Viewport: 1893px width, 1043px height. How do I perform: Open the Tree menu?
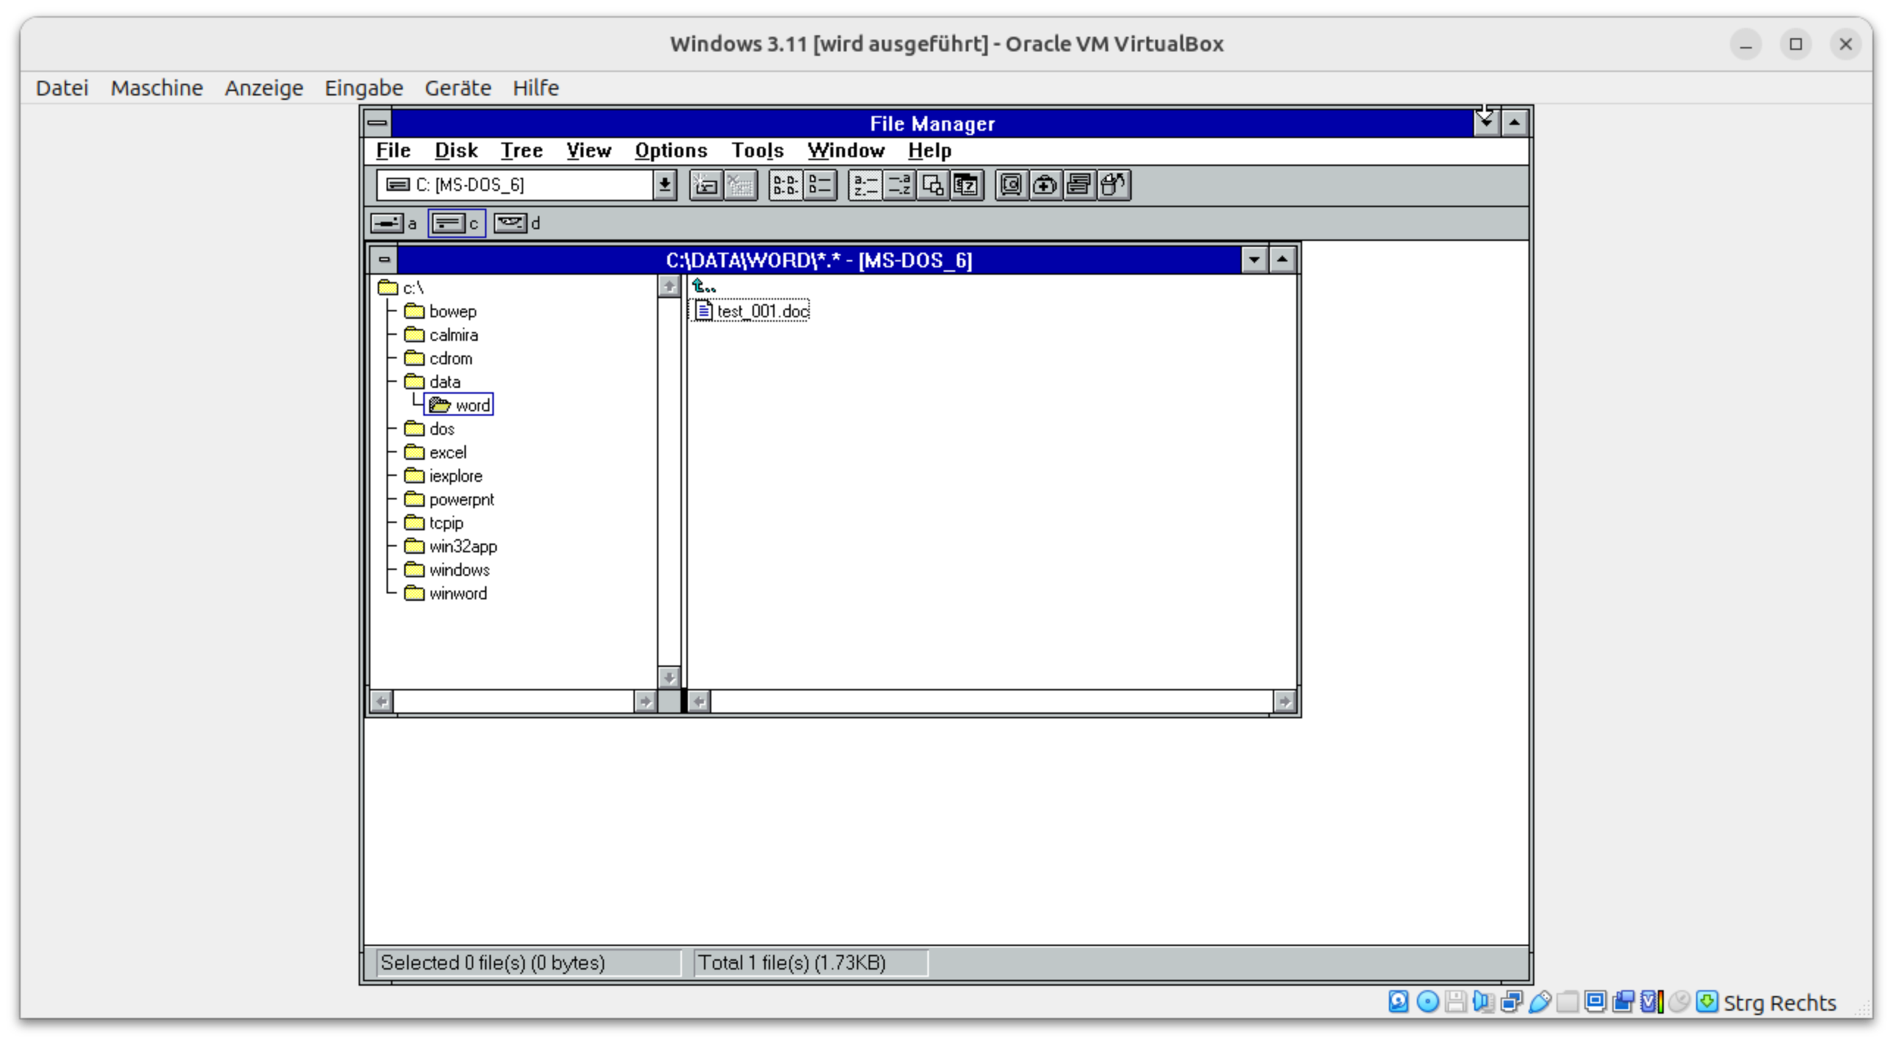(521, 151)
